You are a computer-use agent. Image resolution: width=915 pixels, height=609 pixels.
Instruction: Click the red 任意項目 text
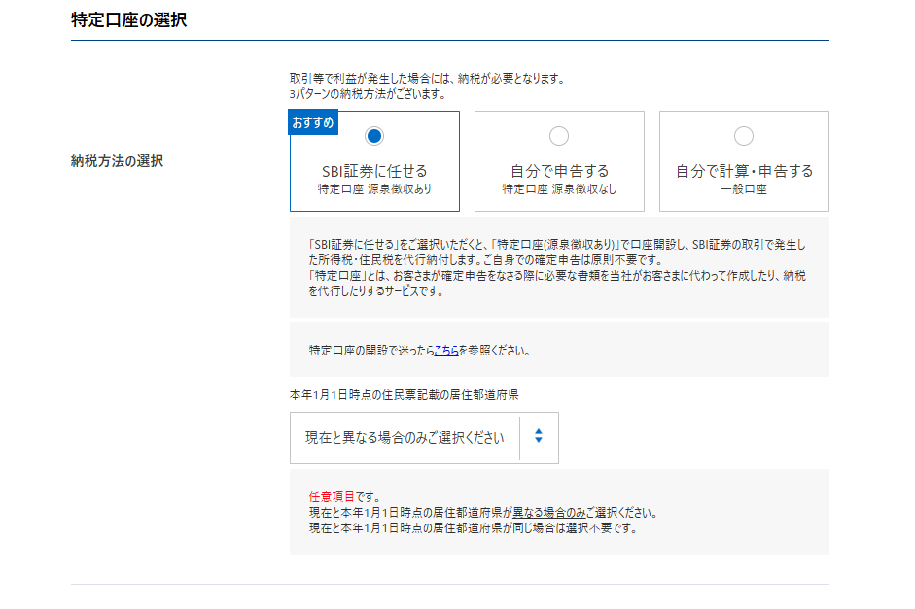pyautogui.click(x=332, y=496)
